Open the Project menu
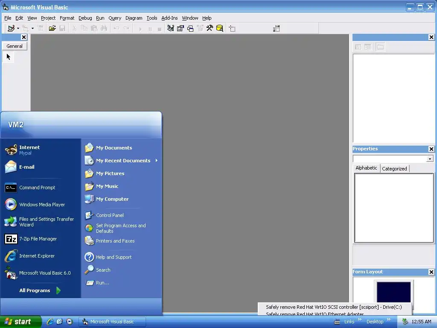Image resolution: width=437 pixels, height=328 pixels. pyautogui.click(x=48, y=18)
